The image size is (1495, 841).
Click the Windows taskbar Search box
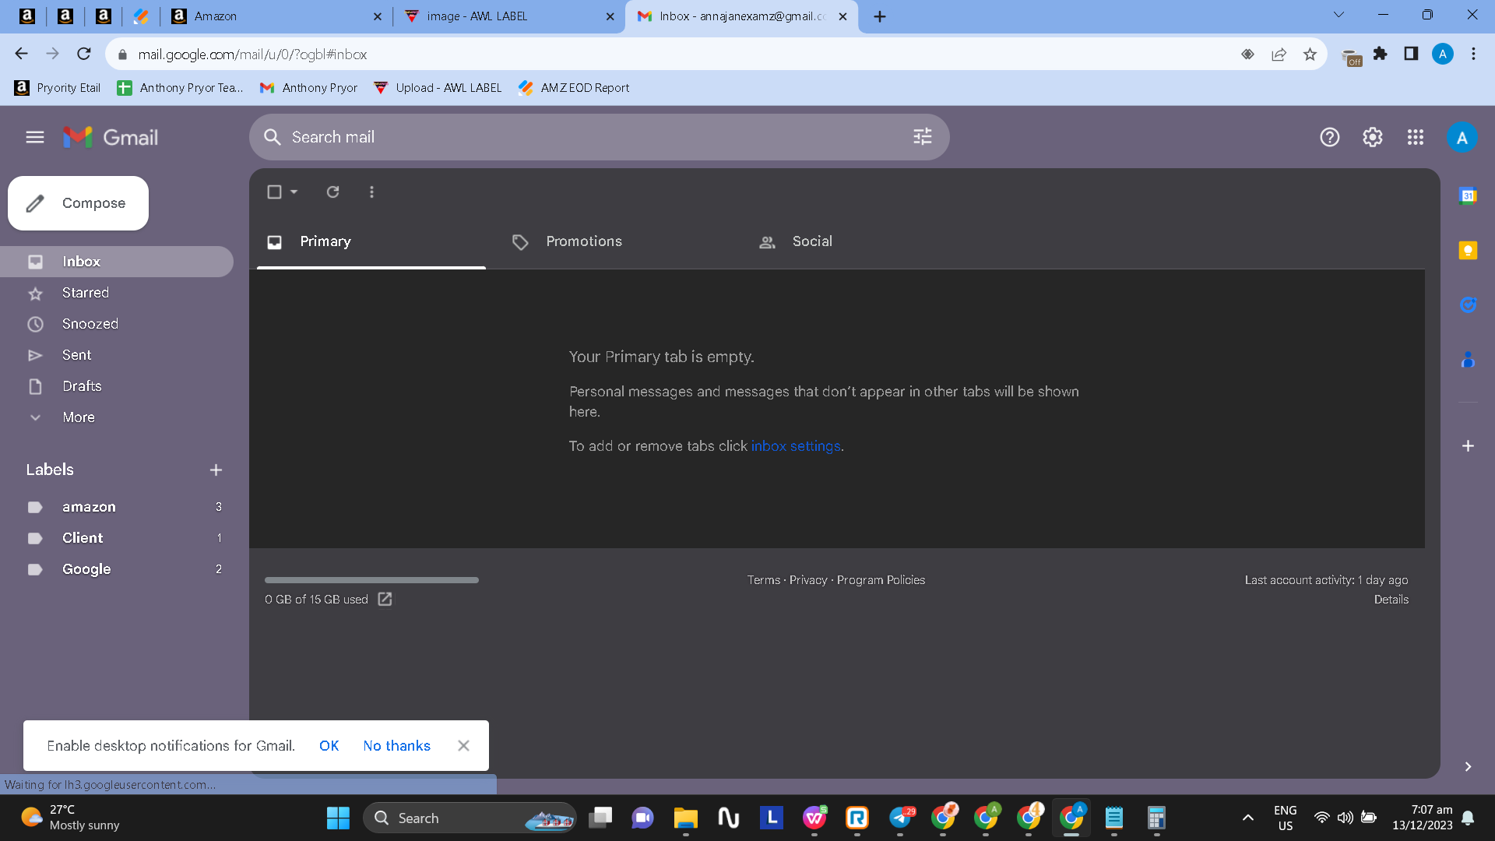click(x=470, y=818)
